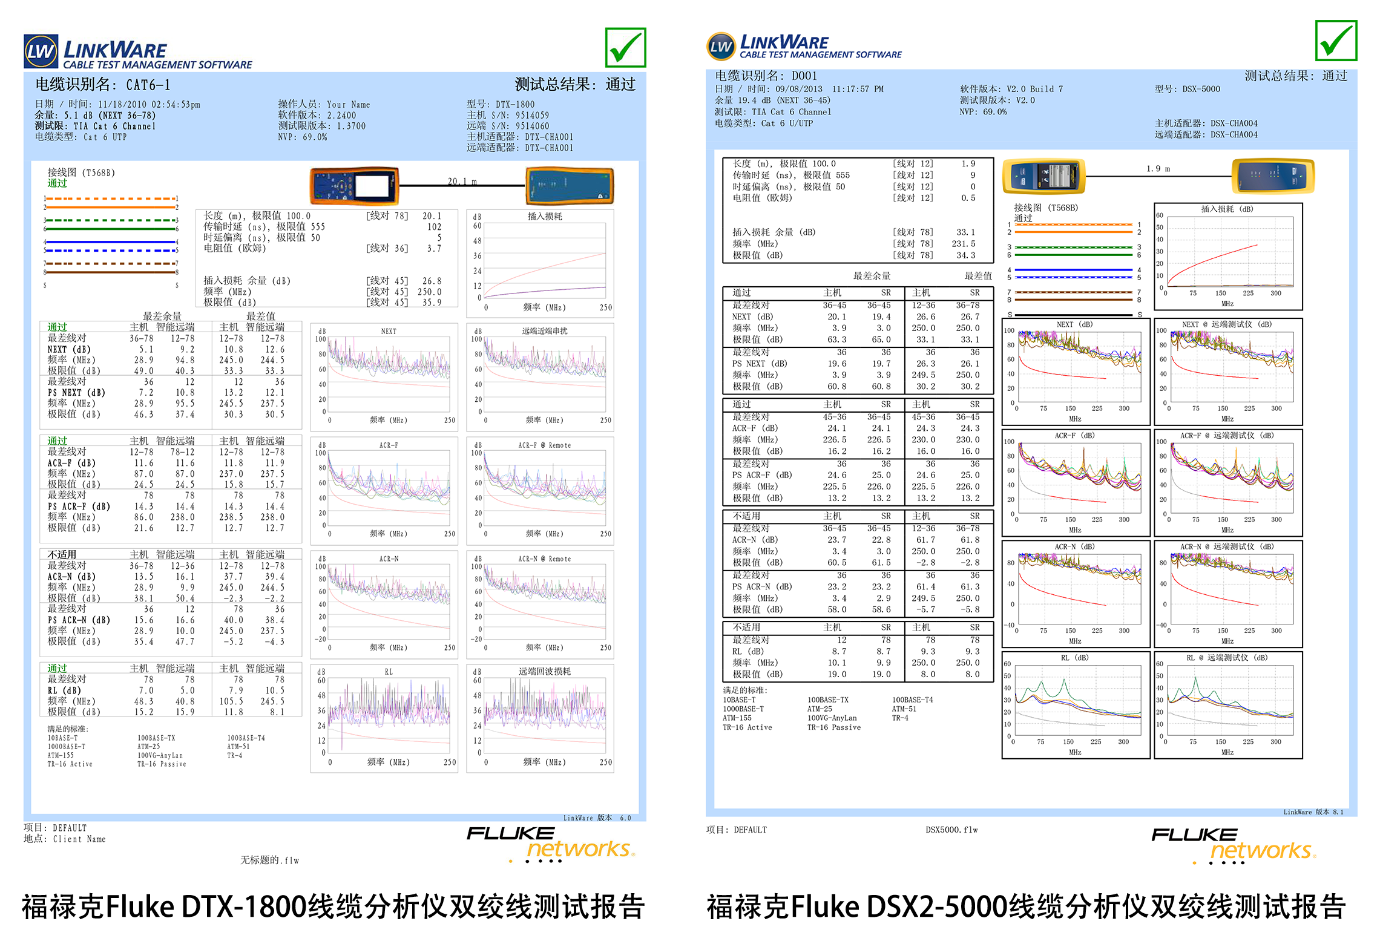Open the ACR-N (dB) graph in the DSX-5000 report
Image resolution: width=1380 pixels, height=944 pixels.
1076,594
